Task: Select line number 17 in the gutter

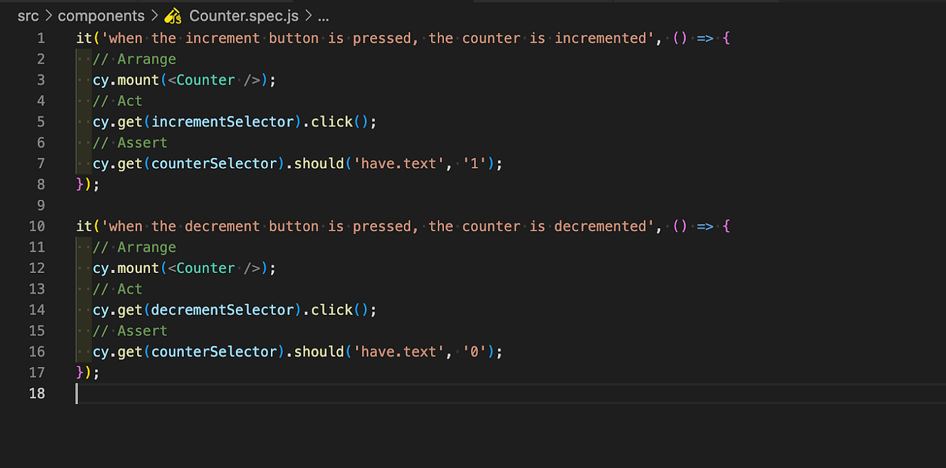Action: pos(36,372)
